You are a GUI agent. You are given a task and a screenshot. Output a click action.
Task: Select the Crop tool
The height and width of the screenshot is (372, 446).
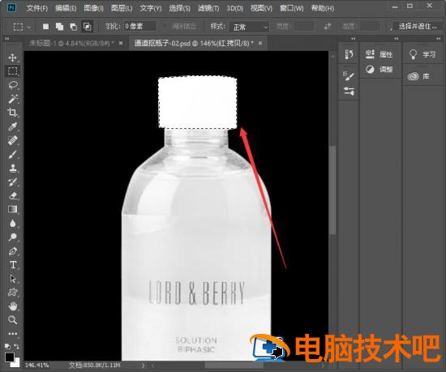pos(12,113)
